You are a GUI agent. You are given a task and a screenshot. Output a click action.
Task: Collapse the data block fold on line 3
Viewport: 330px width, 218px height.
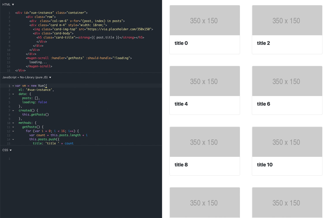pos(13,94)
